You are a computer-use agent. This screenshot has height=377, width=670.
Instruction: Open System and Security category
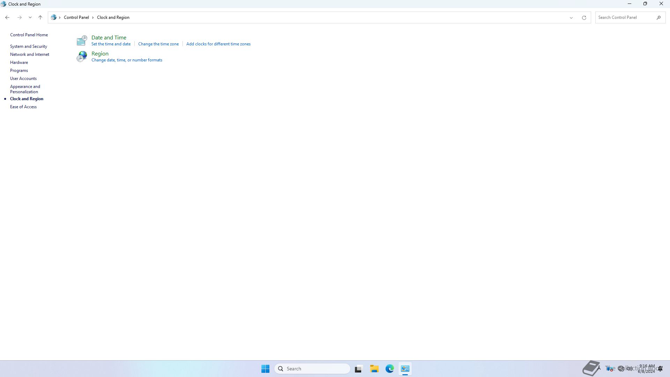point(29,46)
